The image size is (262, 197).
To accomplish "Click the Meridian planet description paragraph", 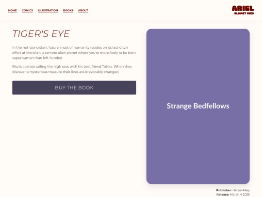I will click(74, 53).
